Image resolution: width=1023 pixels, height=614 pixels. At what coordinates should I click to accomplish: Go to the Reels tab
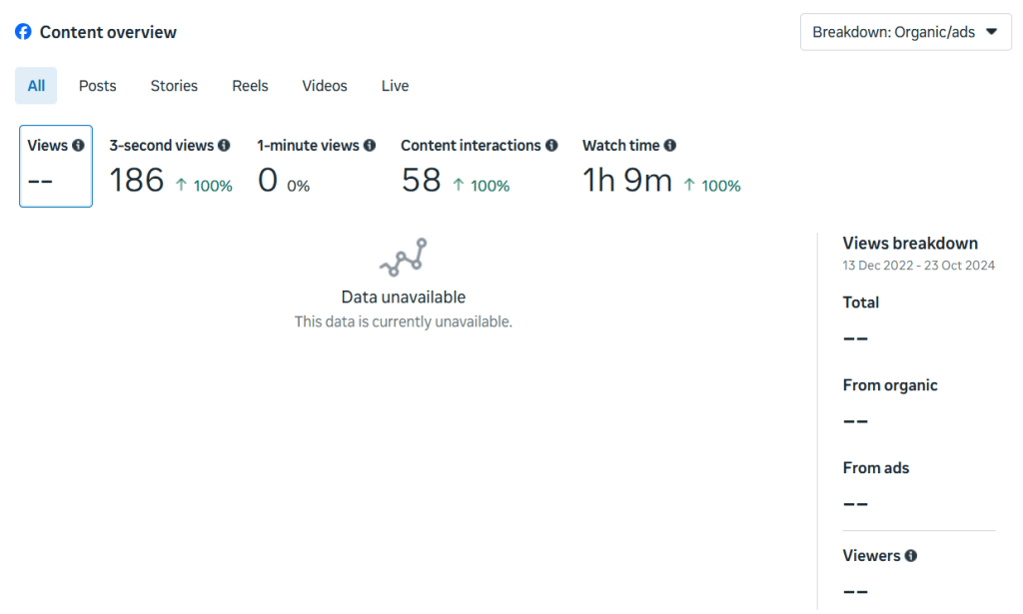click(250, 86)
